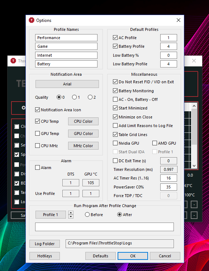Enable the Alarm checkbox

[37, 168]
